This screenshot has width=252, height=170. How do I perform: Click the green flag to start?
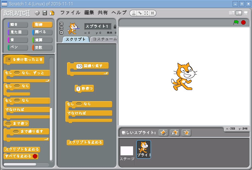[x=236, y=22]
